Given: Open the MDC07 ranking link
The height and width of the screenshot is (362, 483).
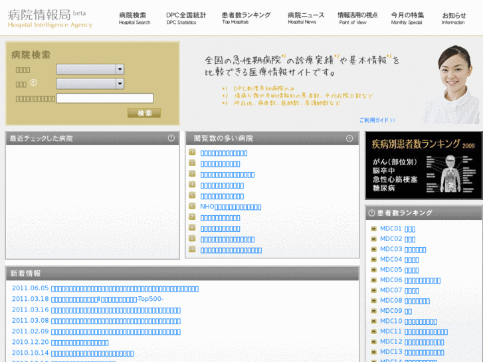Looking at the screenshot, I should [399, 290].
